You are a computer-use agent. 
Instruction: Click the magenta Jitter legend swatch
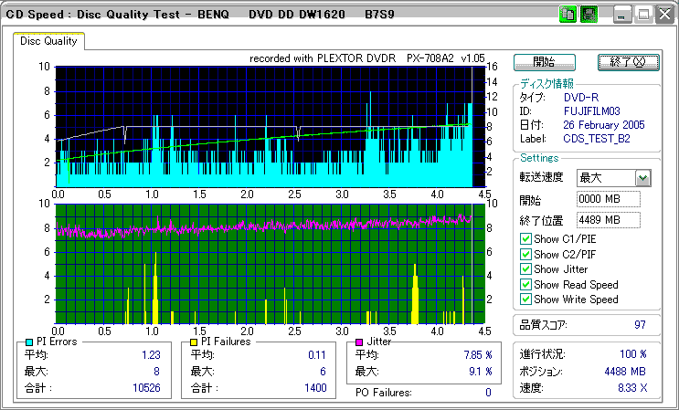pyautogui.click(x=359, y=342)
